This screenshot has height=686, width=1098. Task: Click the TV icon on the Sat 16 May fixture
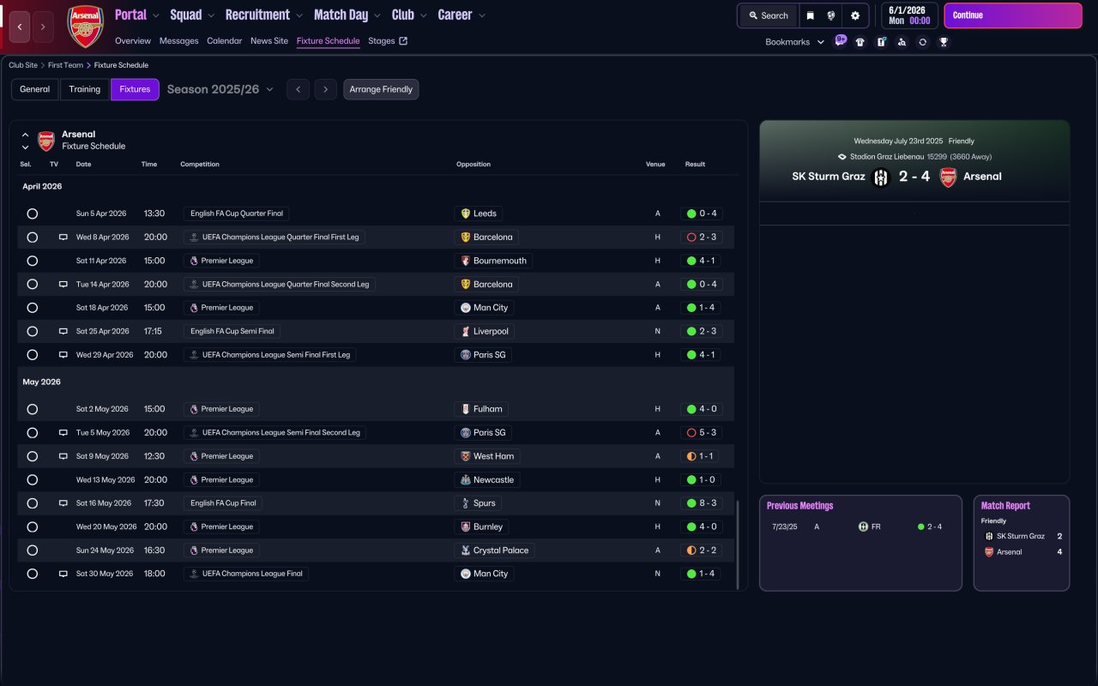(63, 503)
